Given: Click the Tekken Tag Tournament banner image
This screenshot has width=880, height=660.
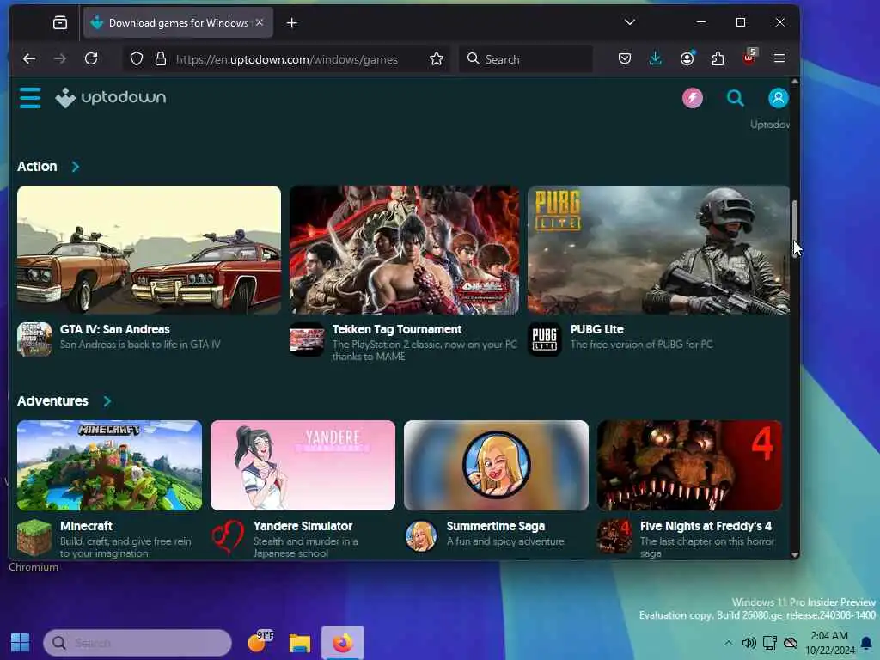Looking at the screenshot, I should [404, 250].
